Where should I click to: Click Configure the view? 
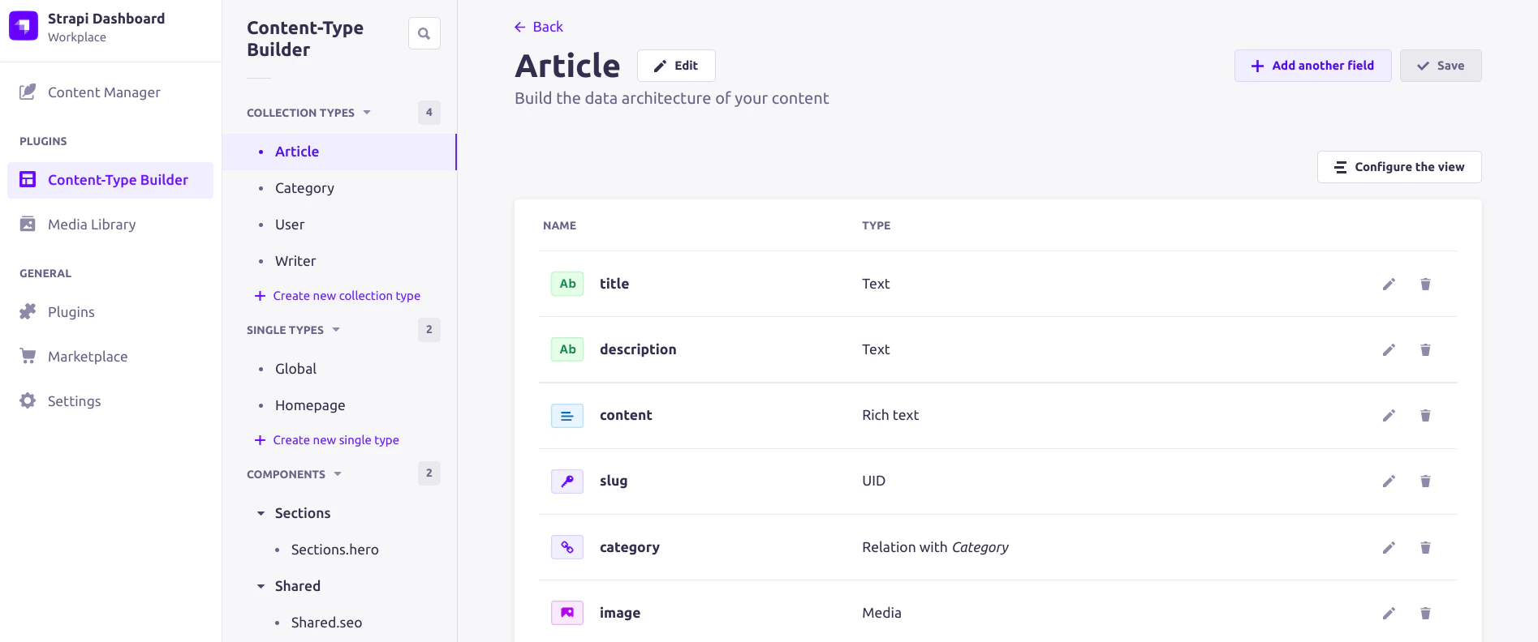(x=1399, y=167)
